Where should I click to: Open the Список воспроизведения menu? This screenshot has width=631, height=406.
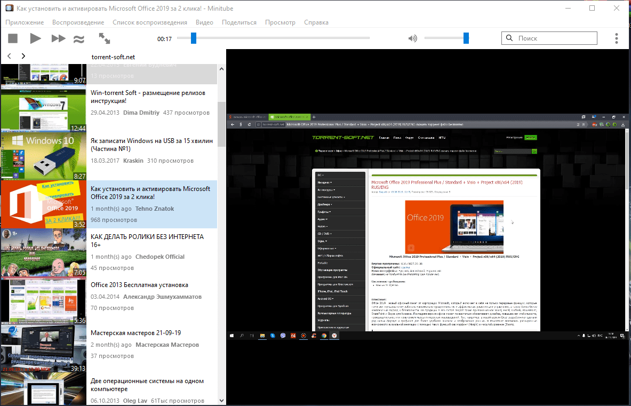(x=150, y=22)
